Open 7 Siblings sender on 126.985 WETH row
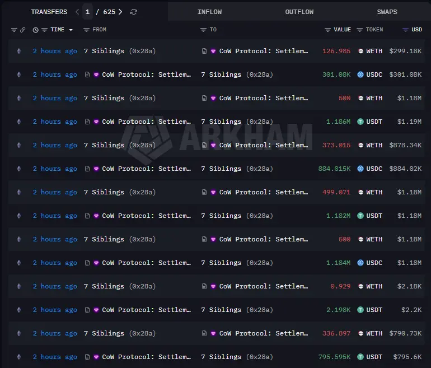The width and height of the screenshot is (431, 368). click(120, 51)
